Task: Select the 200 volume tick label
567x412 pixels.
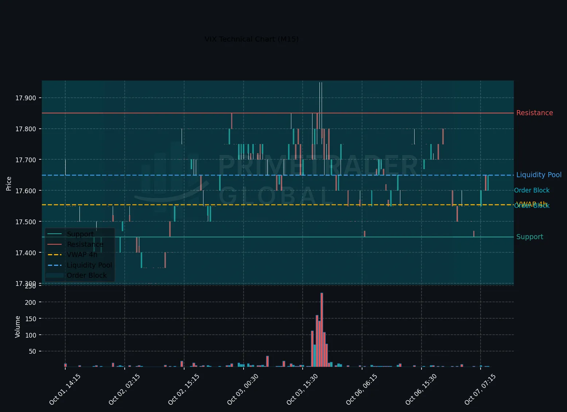Action: click(x=31, y=302)
